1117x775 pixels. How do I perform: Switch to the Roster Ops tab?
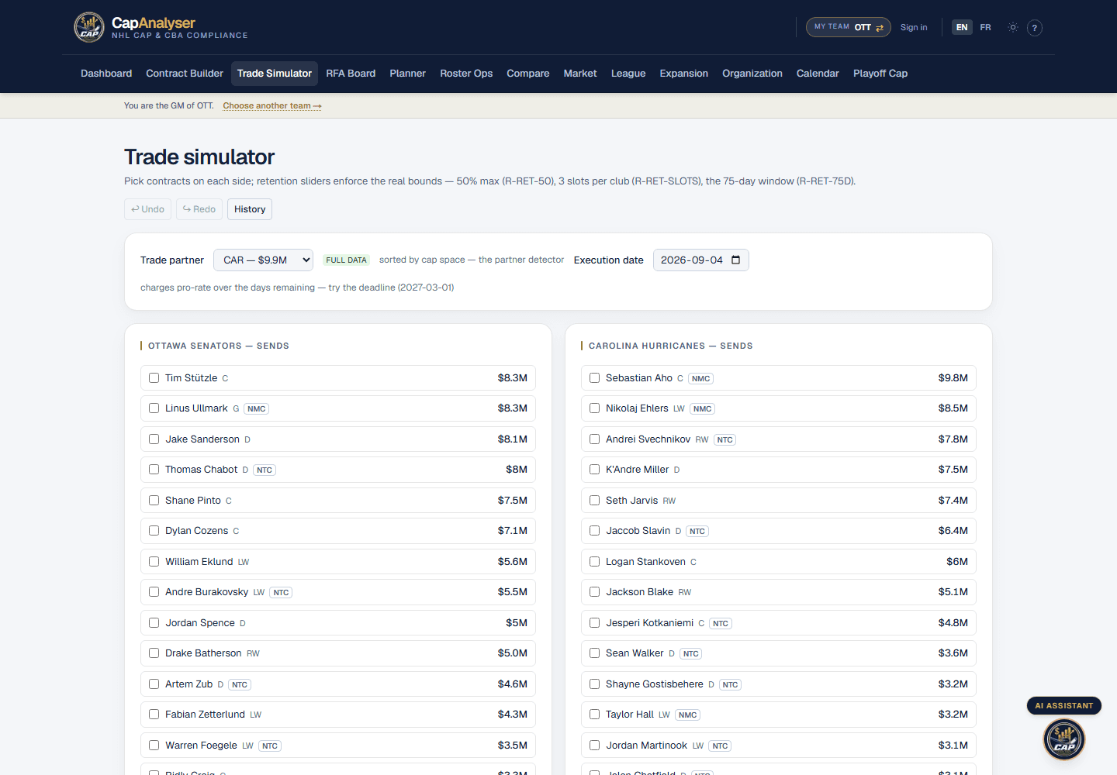tap(466, 74)
